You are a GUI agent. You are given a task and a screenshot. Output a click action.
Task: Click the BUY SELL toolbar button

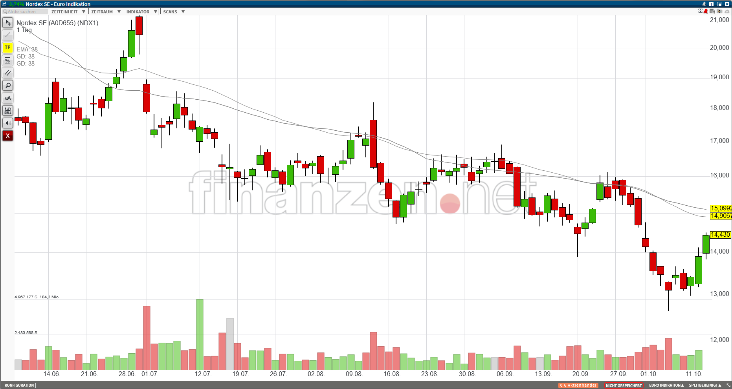click(x=8, y=110)
